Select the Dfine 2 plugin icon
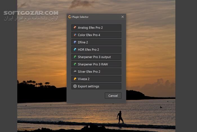 click(75, 42)
